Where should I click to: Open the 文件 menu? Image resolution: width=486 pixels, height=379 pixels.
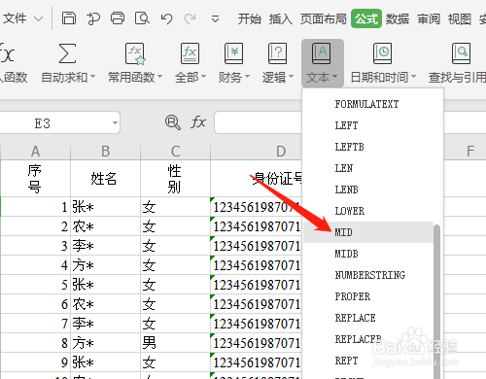point(15,18)
